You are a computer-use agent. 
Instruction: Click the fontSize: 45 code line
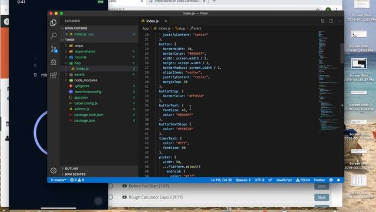click(175, 110)
